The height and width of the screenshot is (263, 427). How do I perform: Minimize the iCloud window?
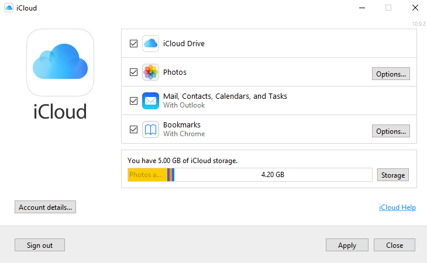point(362,8)
